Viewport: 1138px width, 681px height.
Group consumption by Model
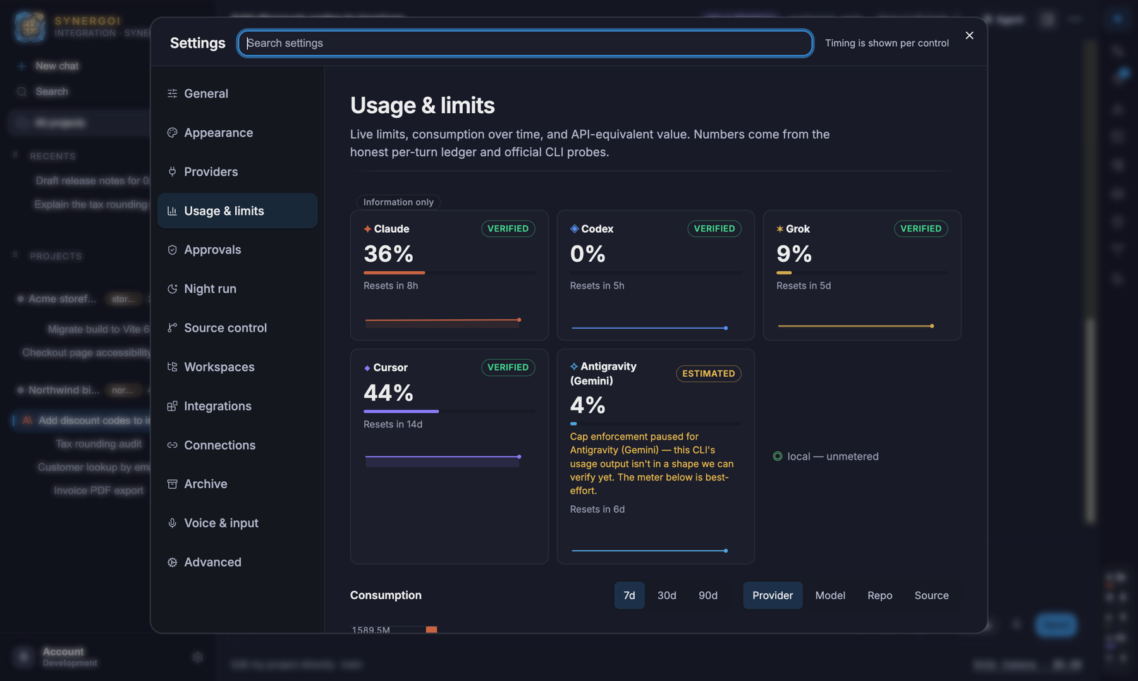tap(830, 596)
